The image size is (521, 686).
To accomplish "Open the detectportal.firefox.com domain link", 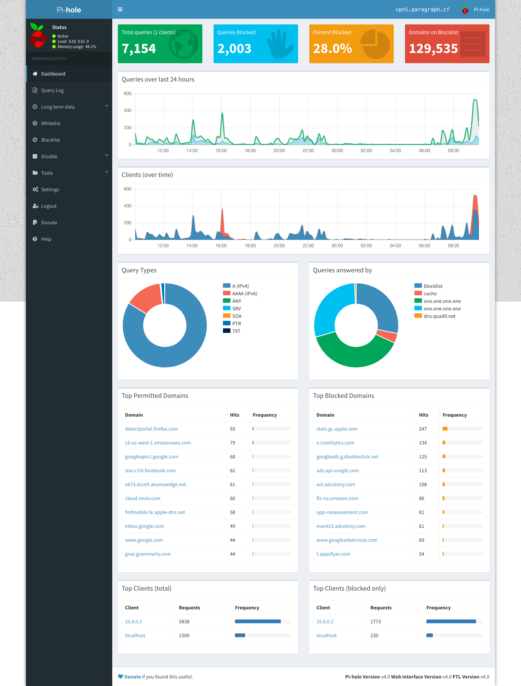I will pos(151,429).
